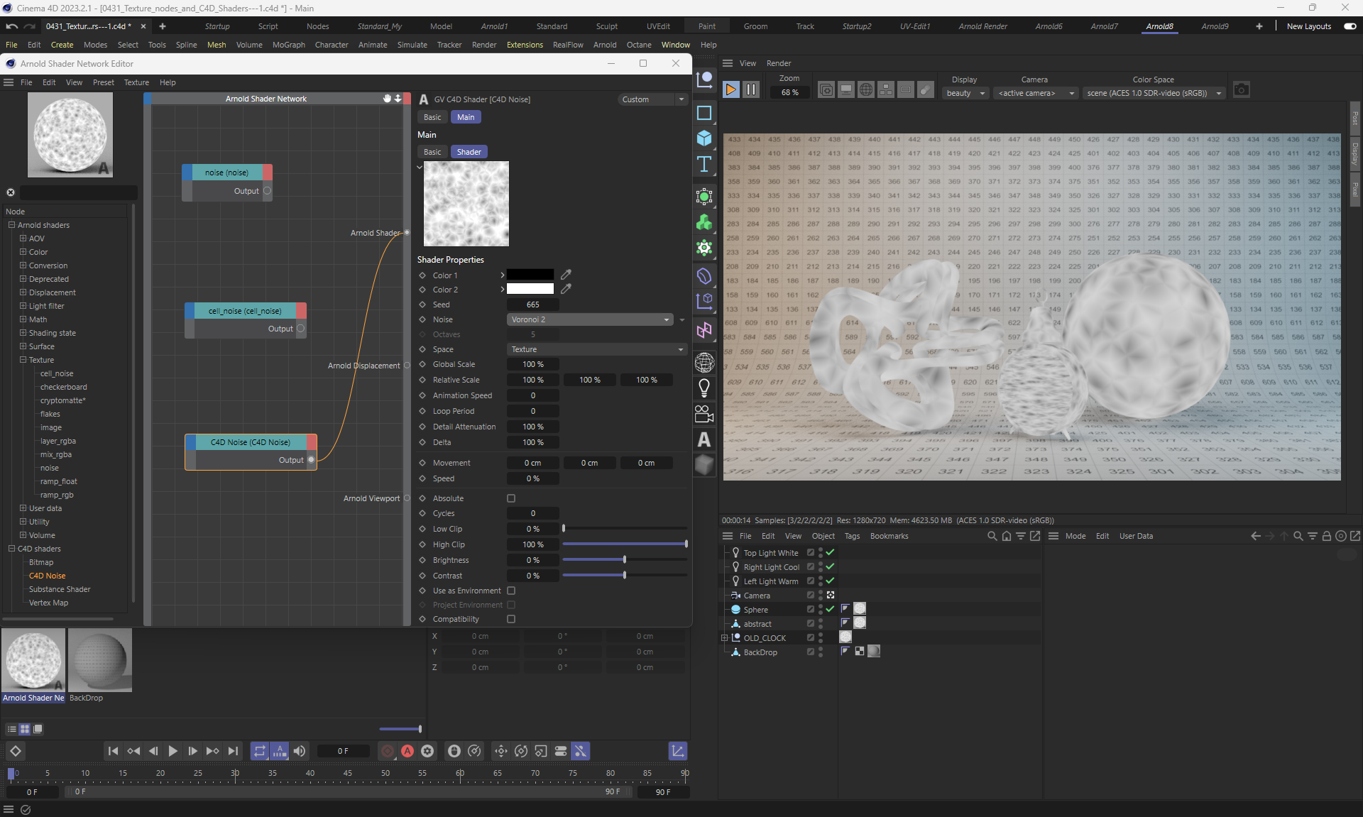Select the Text spline tool icon

(704, 165)
